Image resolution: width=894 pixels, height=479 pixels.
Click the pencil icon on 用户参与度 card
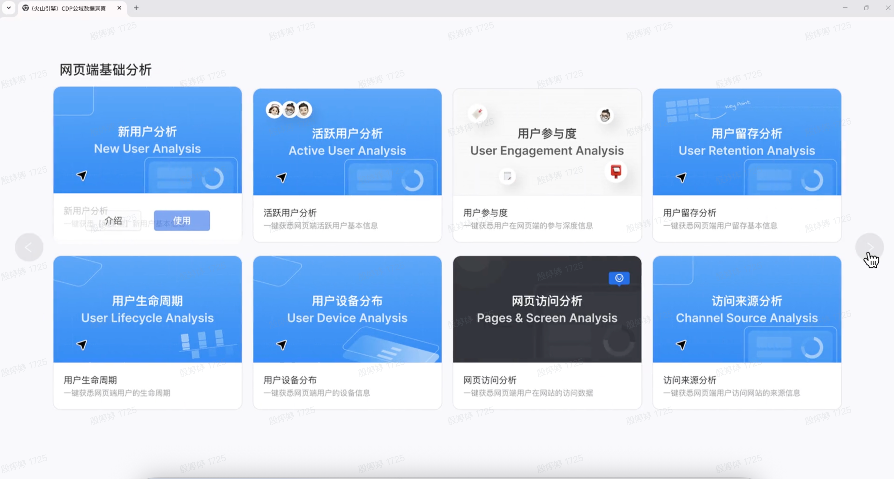coord(478,113)
